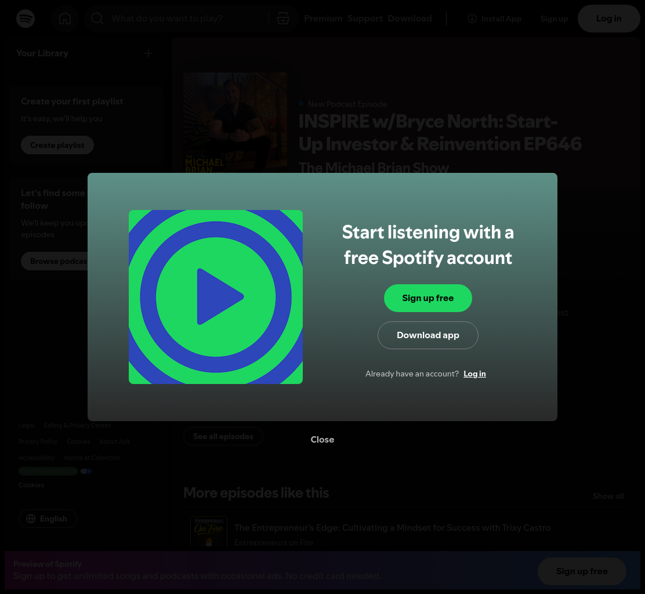This screenshot has width=645, height=594.
Task: Go to Home via house icon
Action: point(65,19)
